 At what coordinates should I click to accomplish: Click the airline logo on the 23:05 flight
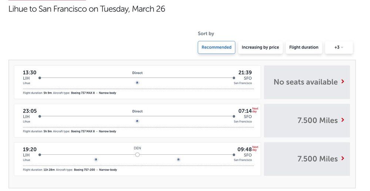coord(137,121)
